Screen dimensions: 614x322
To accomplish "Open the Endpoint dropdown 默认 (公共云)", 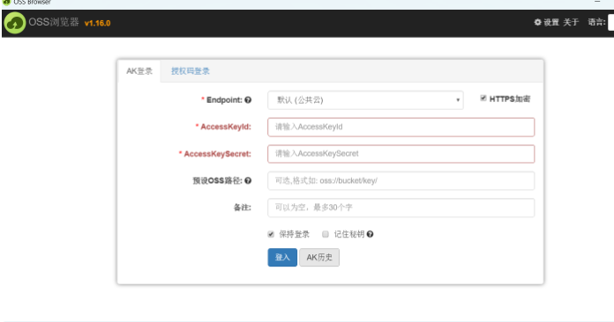I will [x=365, y=100].
